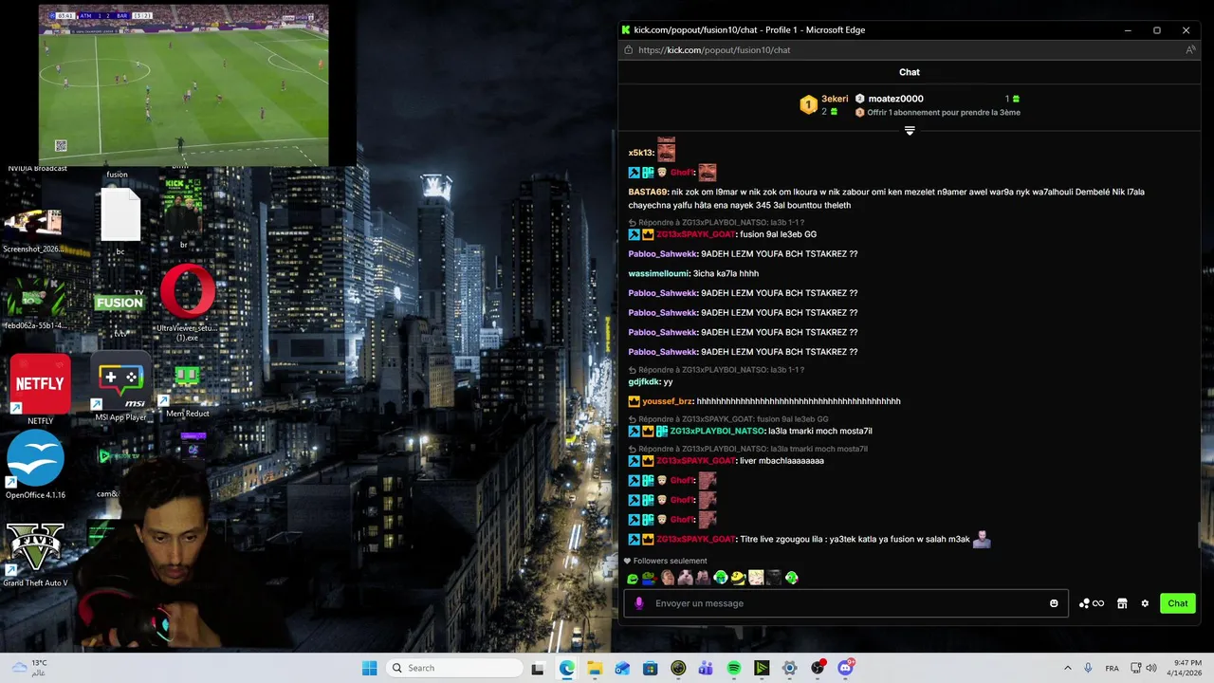1214x683 pixels.
Task: Open volume control in system tray
Action: (1150, 668)
